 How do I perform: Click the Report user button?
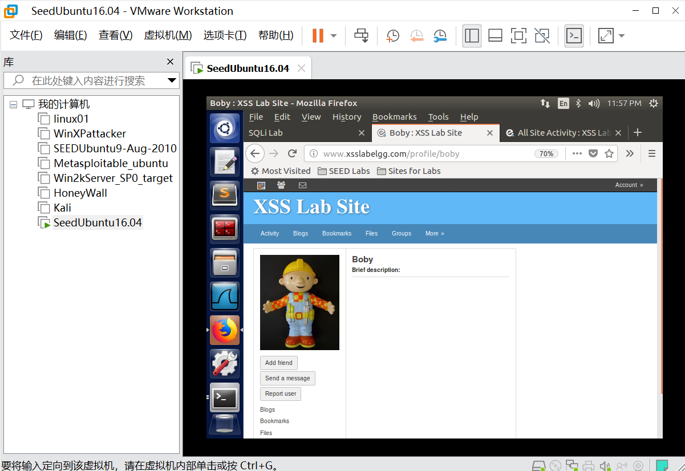click(x=281, y=393)
